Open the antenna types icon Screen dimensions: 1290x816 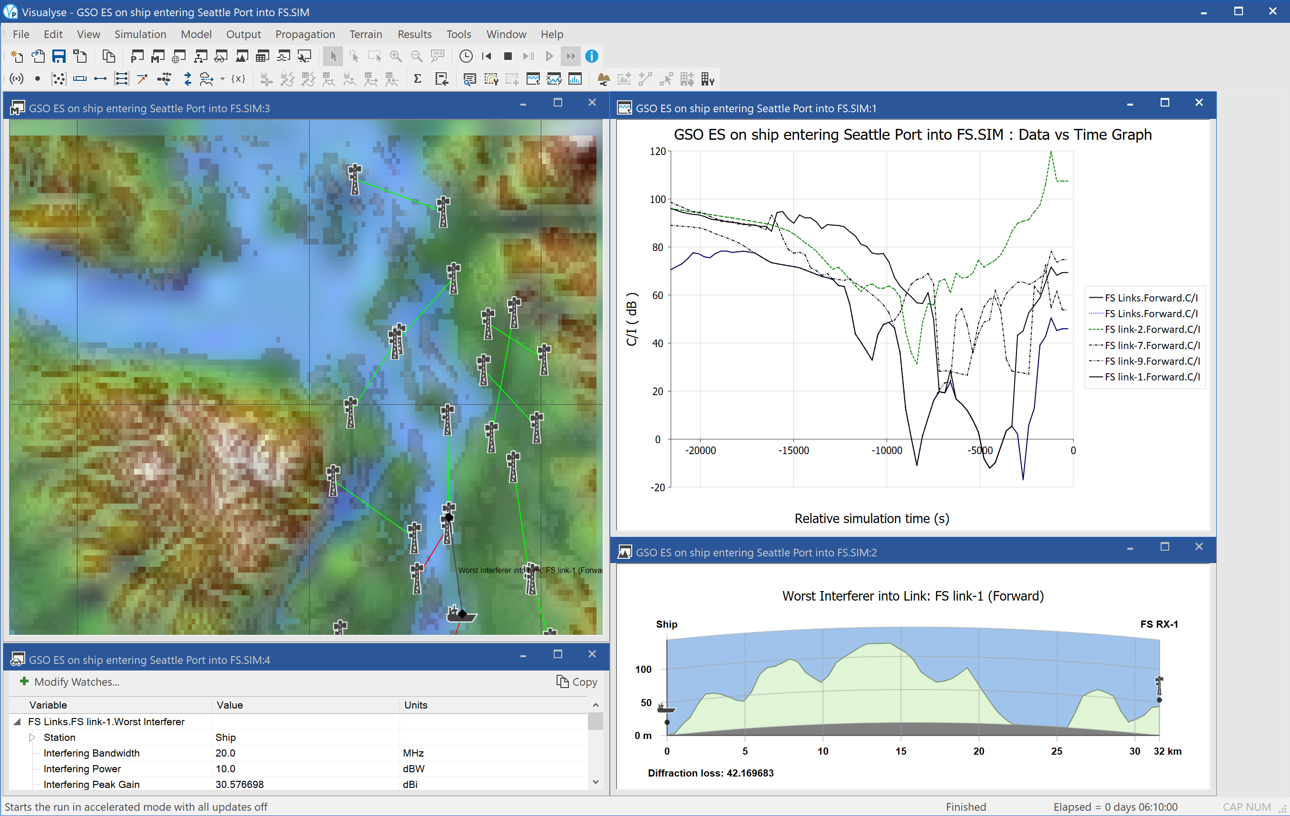coord(17,79)
